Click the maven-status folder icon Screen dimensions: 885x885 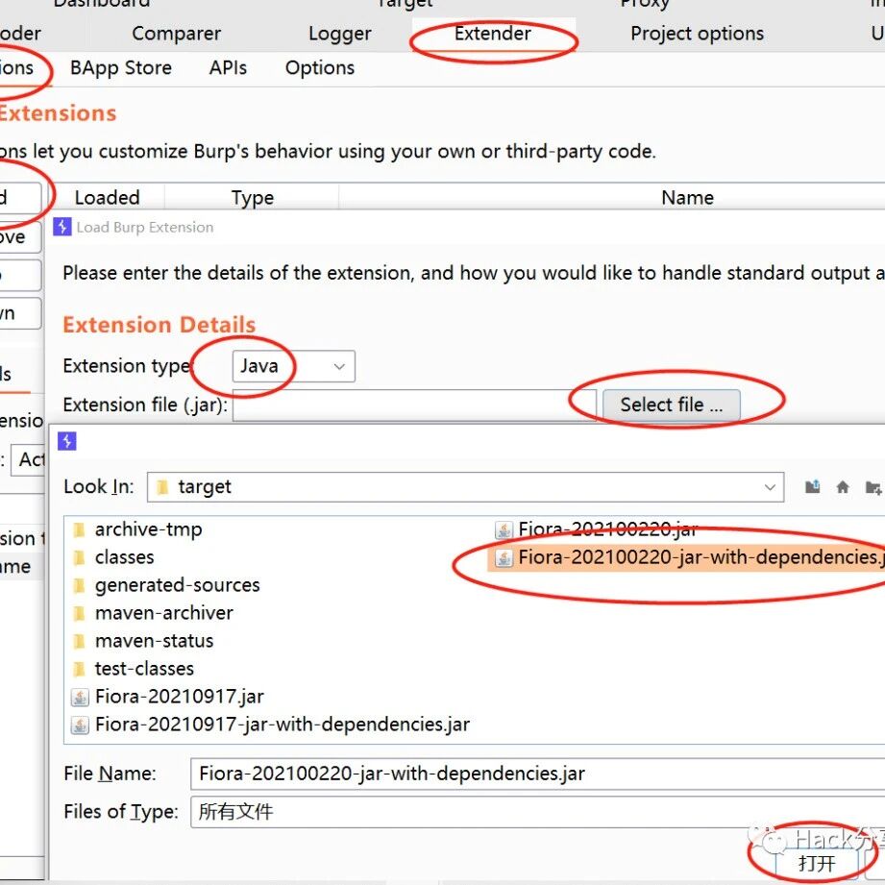tap(80, 642)
